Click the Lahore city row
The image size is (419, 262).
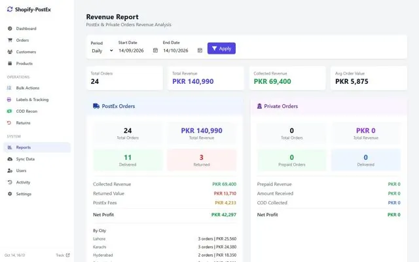pos(164,238)
